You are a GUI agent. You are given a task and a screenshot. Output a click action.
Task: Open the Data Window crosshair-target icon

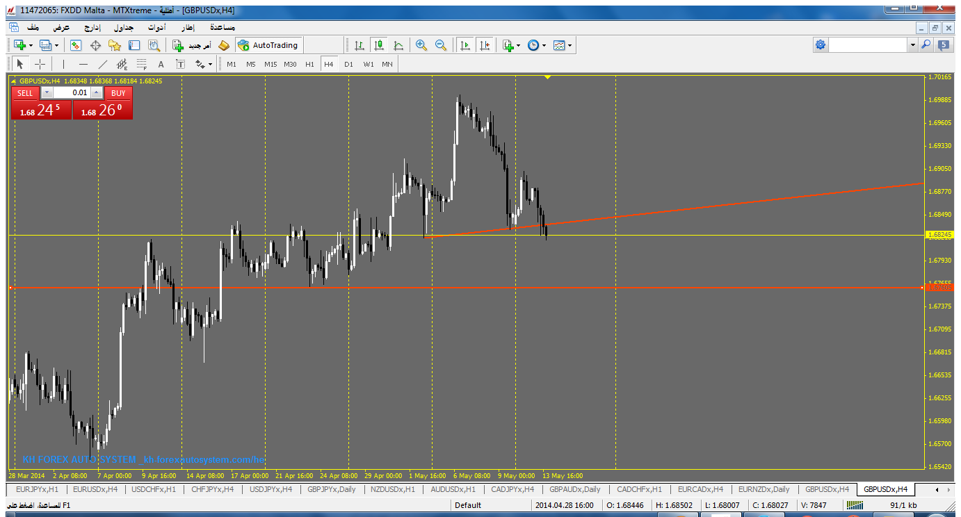click(x=95, y=45)
